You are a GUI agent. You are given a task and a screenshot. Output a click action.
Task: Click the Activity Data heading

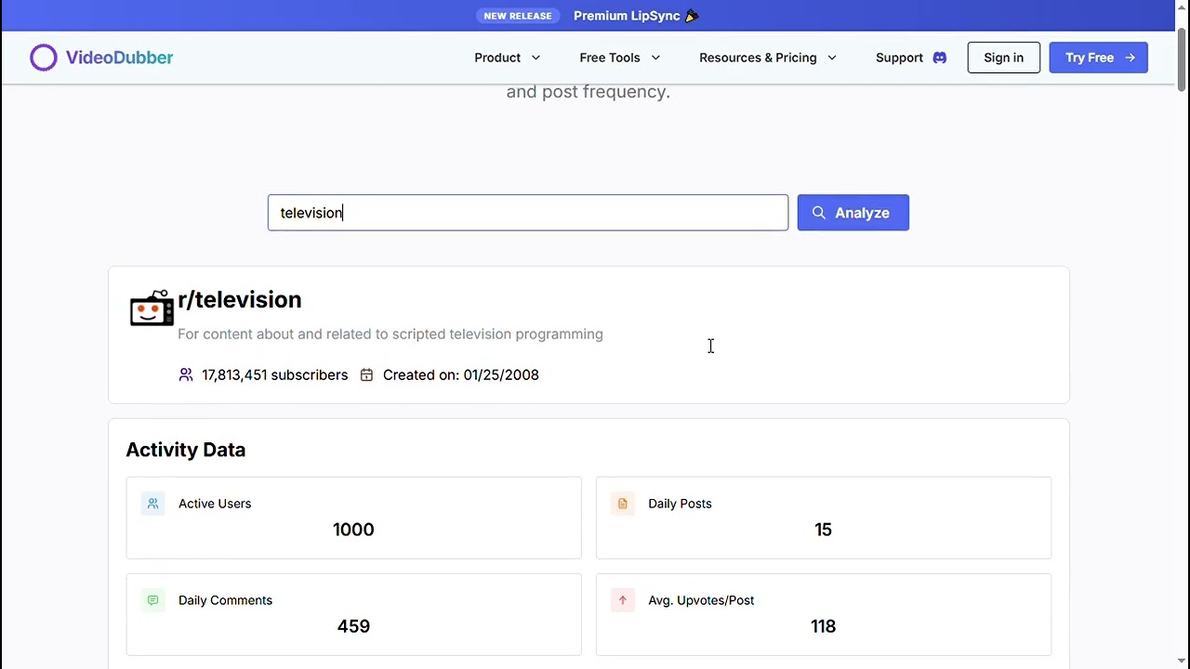[x=186, y=450]
